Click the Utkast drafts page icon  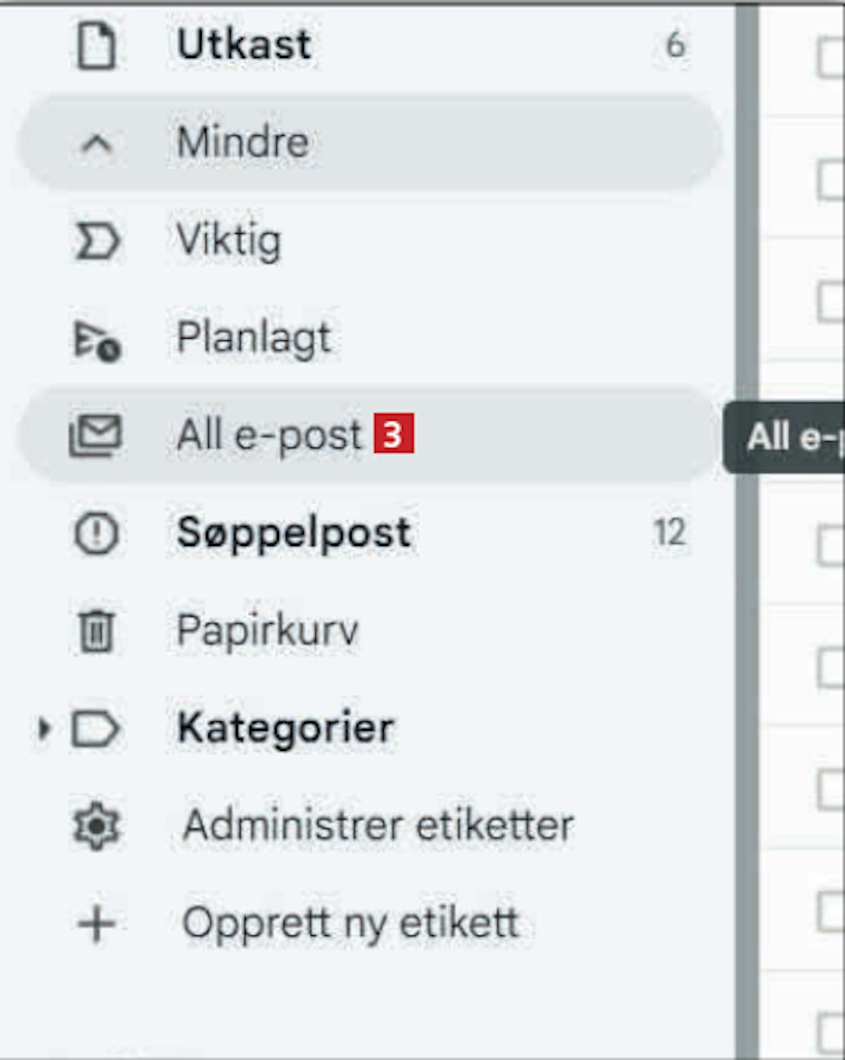click(x=96, y=46)
